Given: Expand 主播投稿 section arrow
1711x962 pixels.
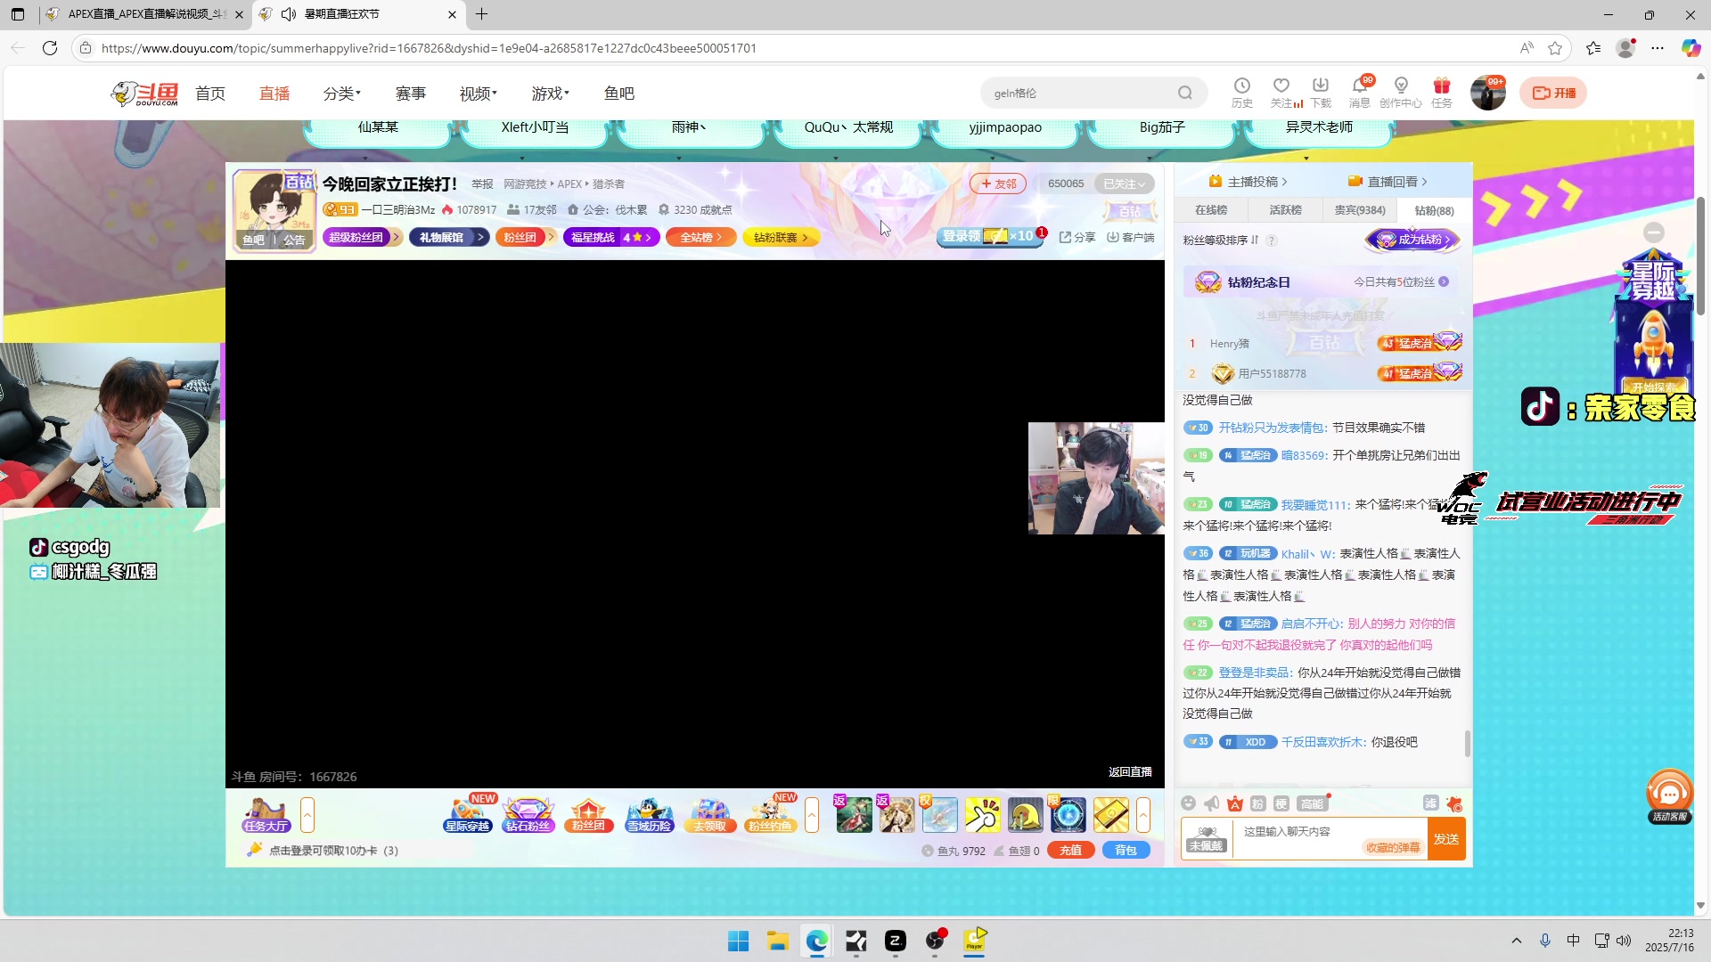Looking at the screenshot, I should 1248,182.
